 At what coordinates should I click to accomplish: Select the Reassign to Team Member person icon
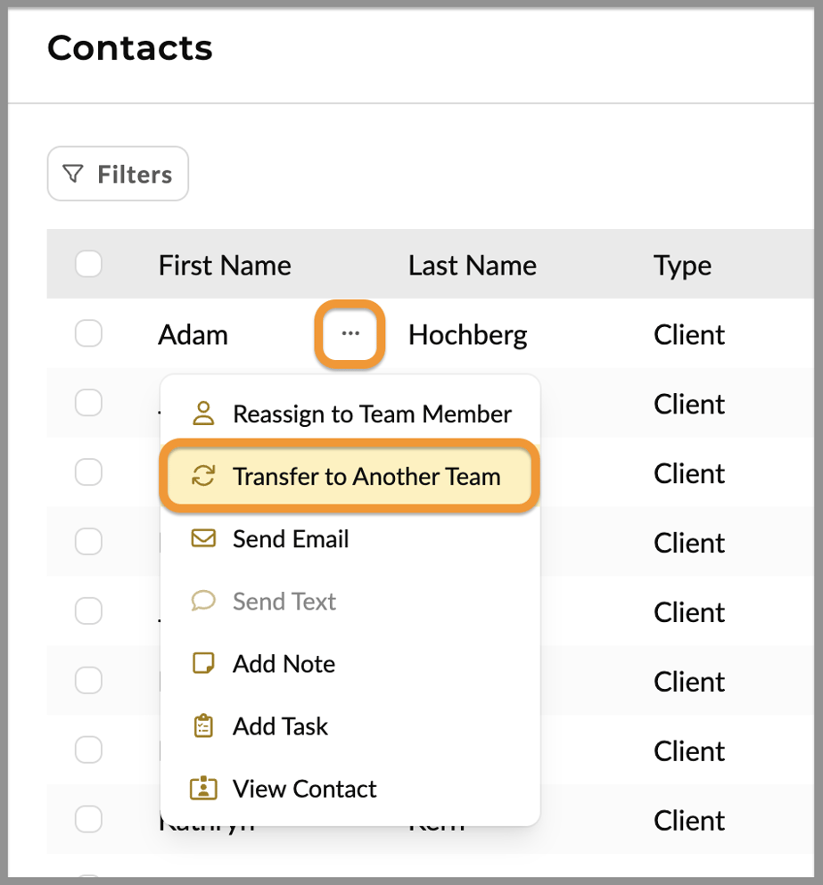(x=204, y=413)
